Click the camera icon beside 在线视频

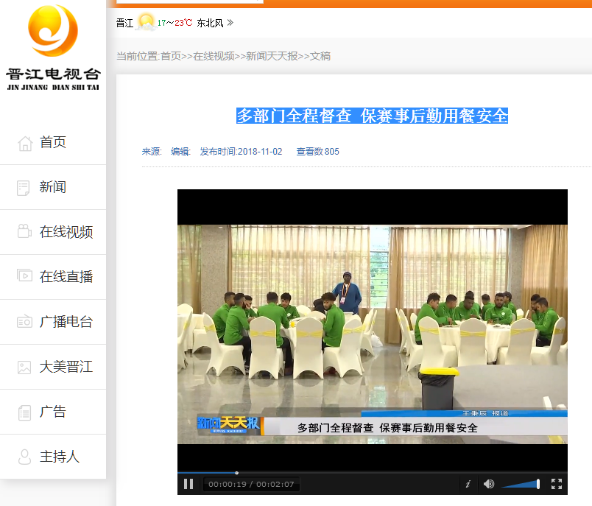25,232
